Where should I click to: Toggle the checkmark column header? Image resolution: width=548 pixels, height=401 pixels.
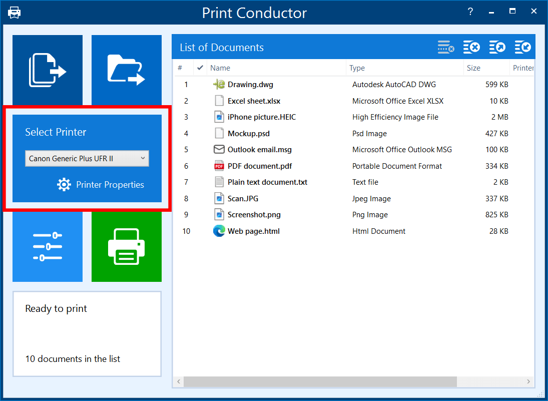[200, 68]
